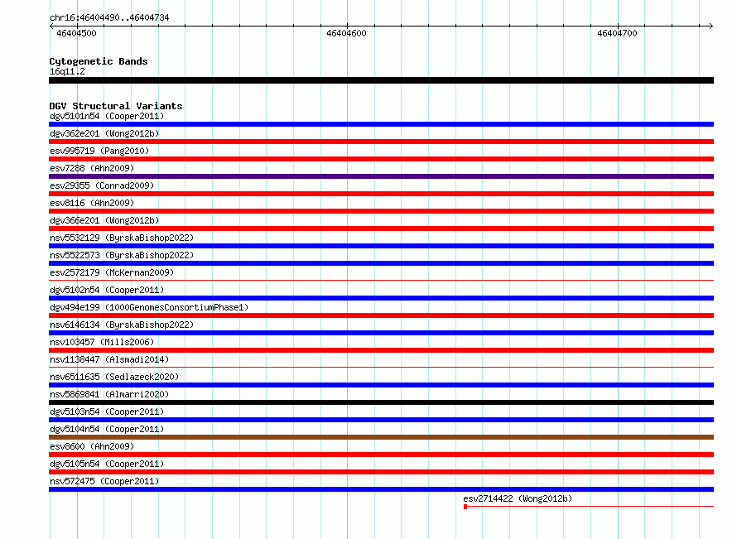Click ruler tick label 46404700
This screenshot has width=737, height=539.
[x=617, y=33]
